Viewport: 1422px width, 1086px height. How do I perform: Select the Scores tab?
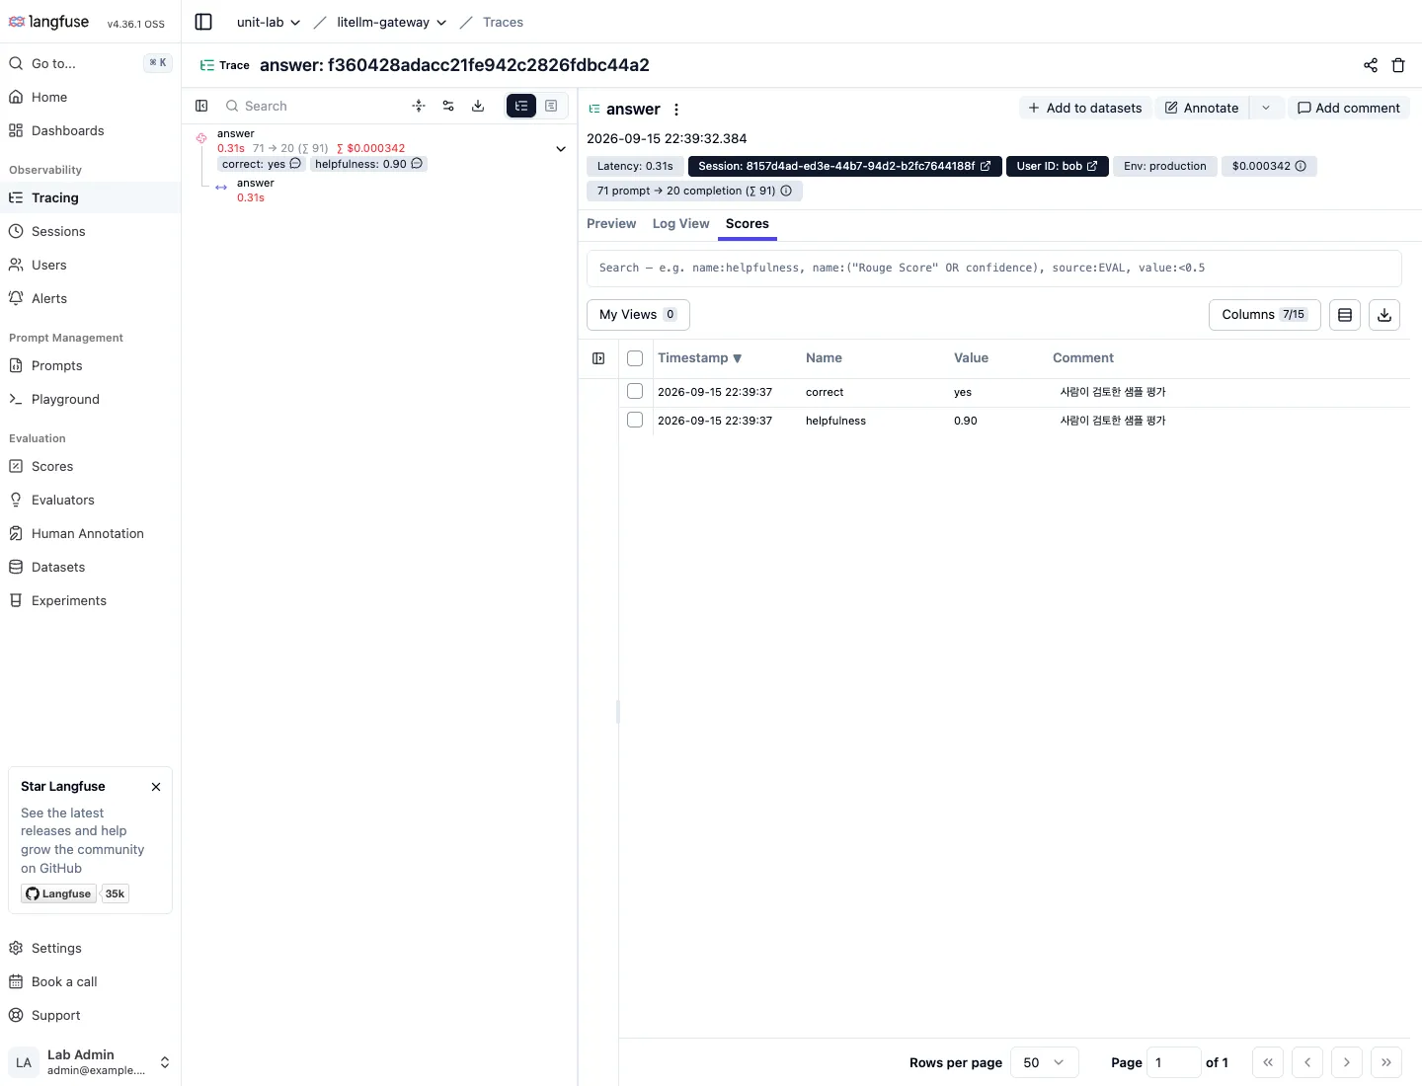coord(748,224)
